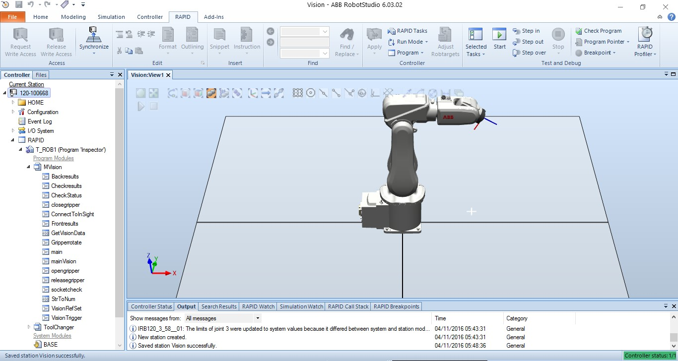678x361 pixels.
Task: Click the Start program icon
Action: [x=499, y=34]
